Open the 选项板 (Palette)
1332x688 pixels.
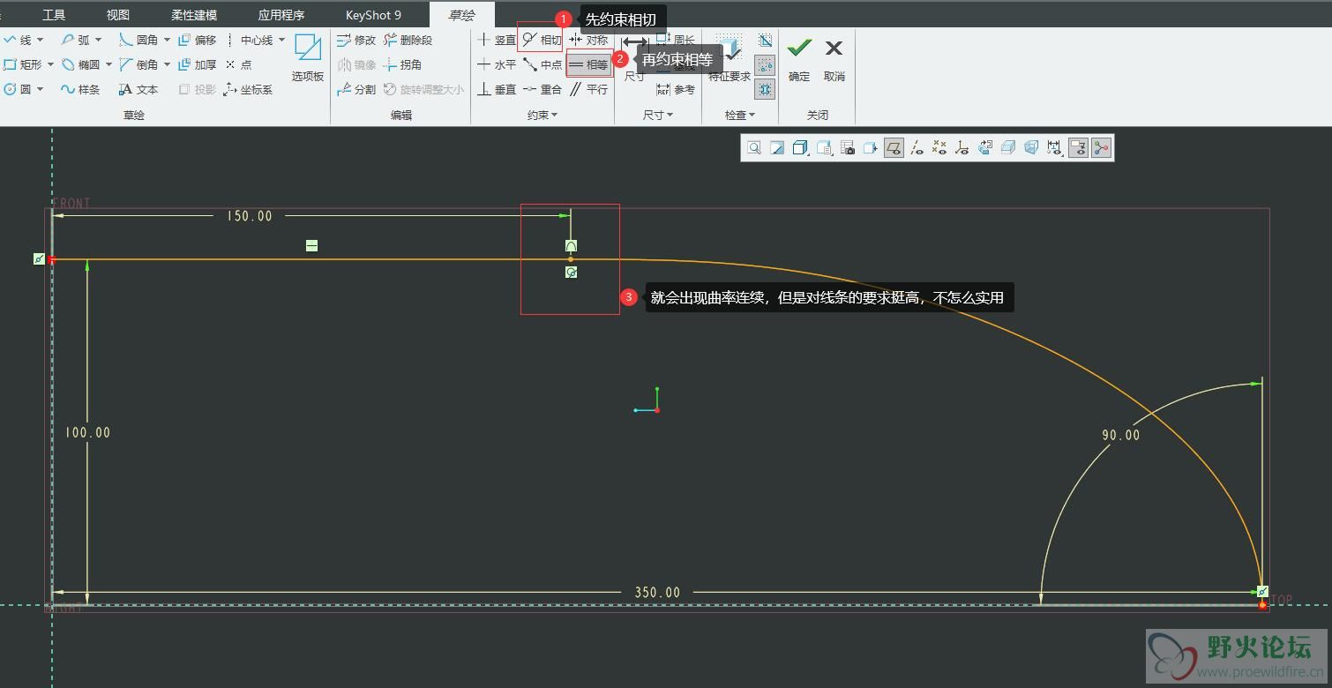point(308,57)
